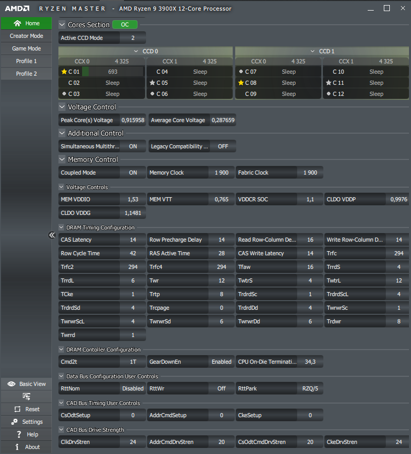Collapse CAD Bus Timing User Controls
This screenshot has width=411, height=454.
coord(61,403)
